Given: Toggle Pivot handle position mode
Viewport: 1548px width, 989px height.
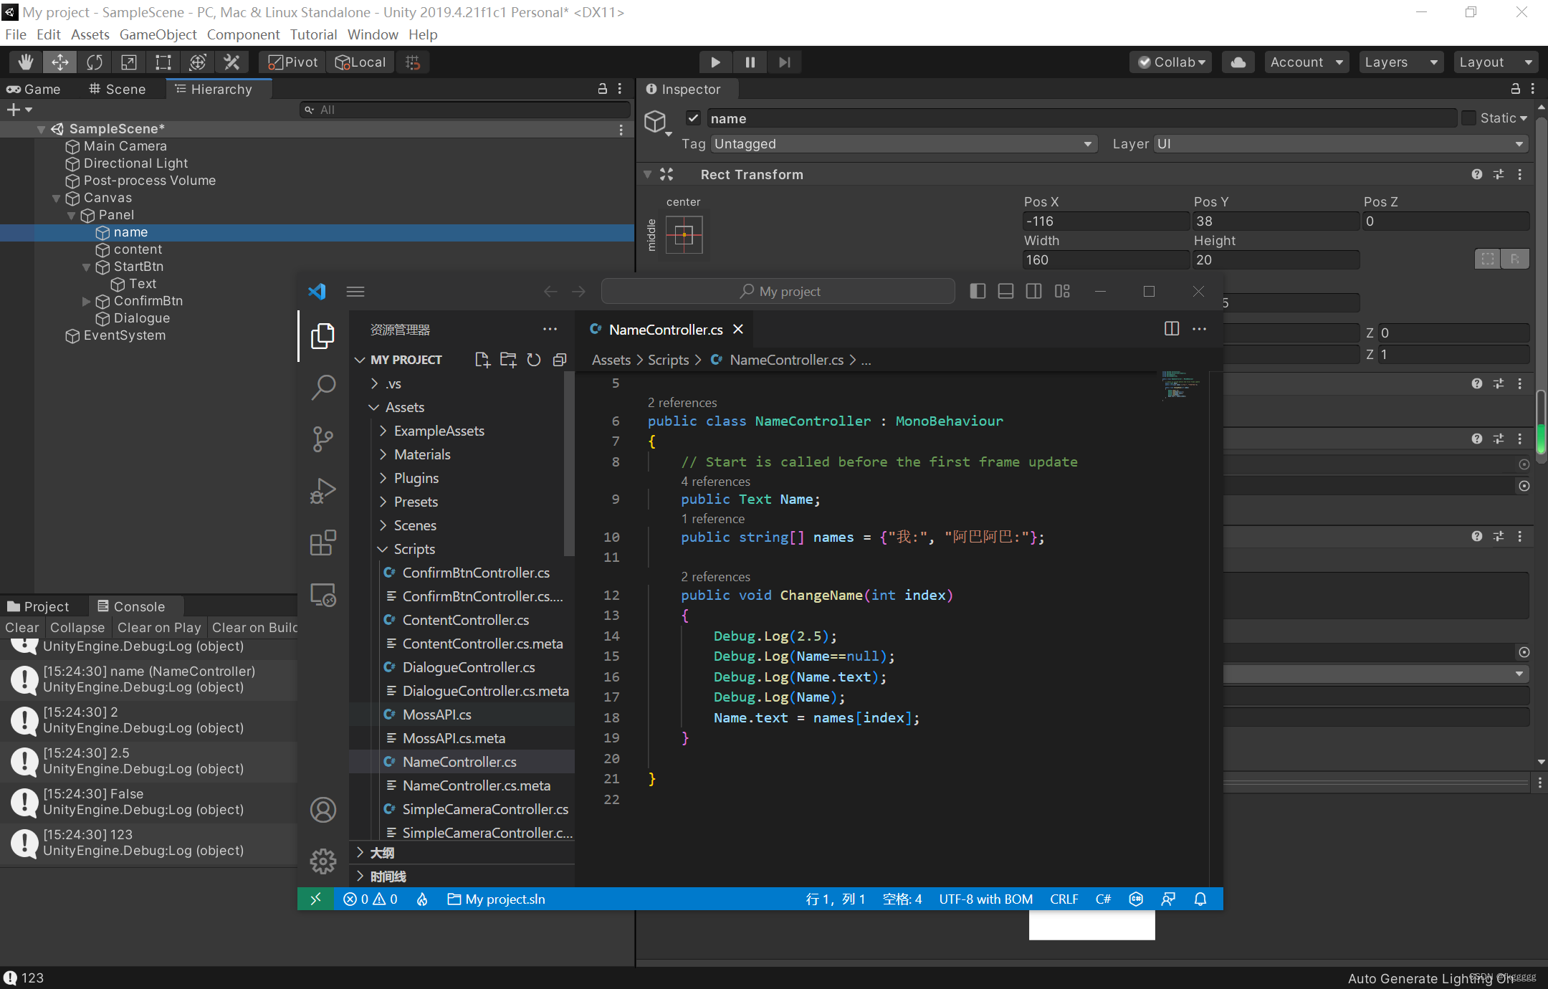Looking at the screenshot, I should click(292, 62).
